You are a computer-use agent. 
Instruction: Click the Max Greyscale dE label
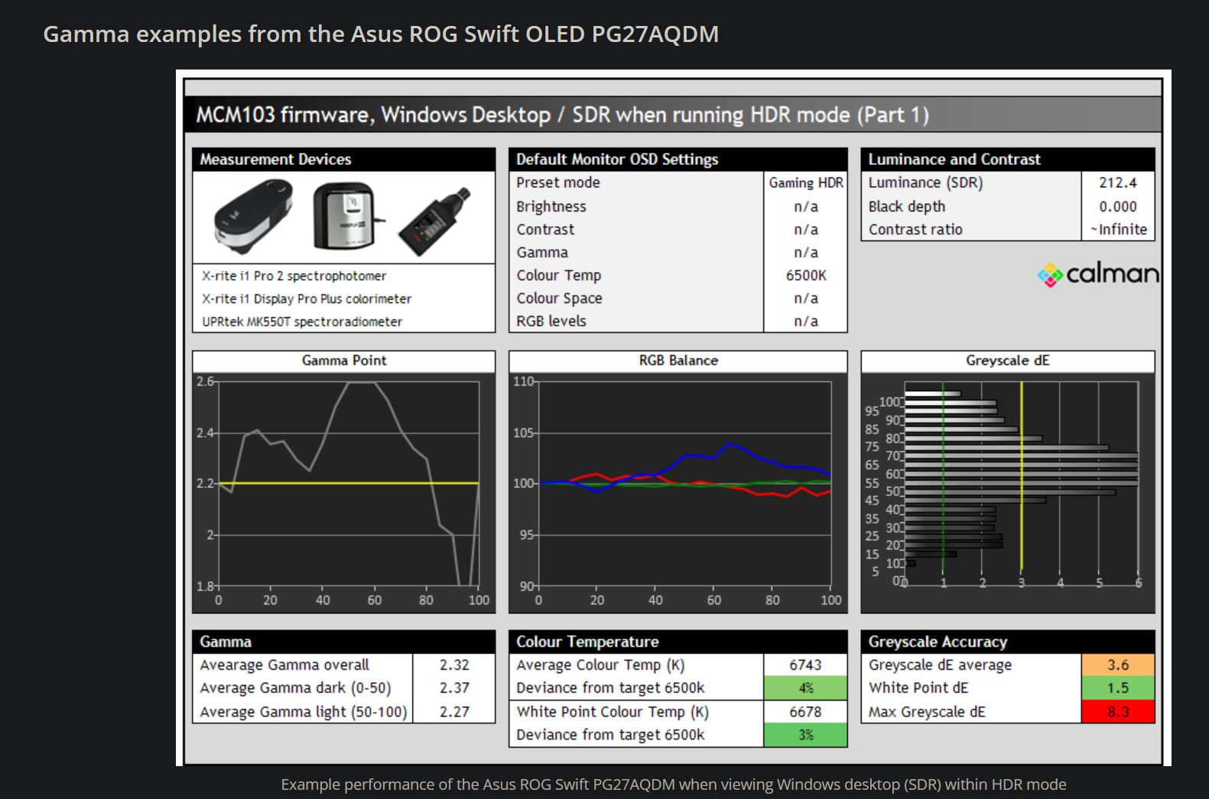[927, 712]
